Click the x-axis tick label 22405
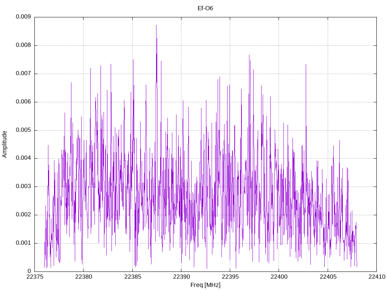 [x=328, y=277]
